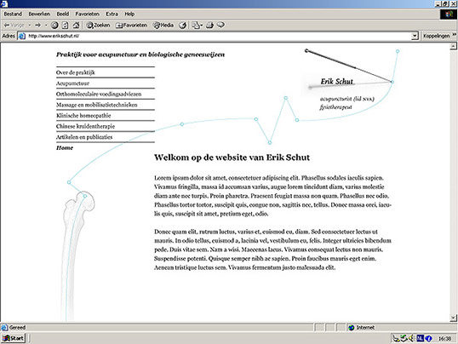The height and width of the screenshot is (344, 458).
Task: Click the scroll down arrow of the page scrollbar
Action: [x=453, y=318]
